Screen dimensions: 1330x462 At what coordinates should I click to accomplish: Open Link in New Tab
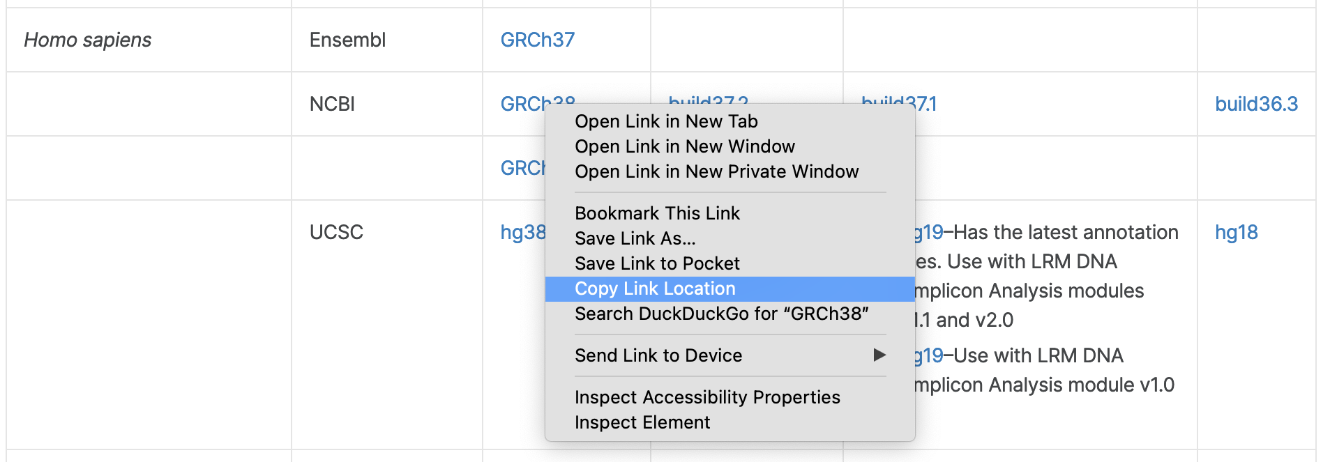666,121
